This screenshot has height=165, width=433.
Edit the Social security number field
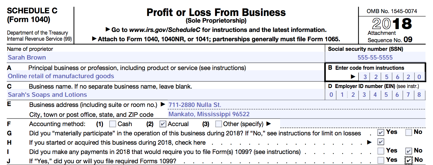pyautogui.click(x=375, y=58)
